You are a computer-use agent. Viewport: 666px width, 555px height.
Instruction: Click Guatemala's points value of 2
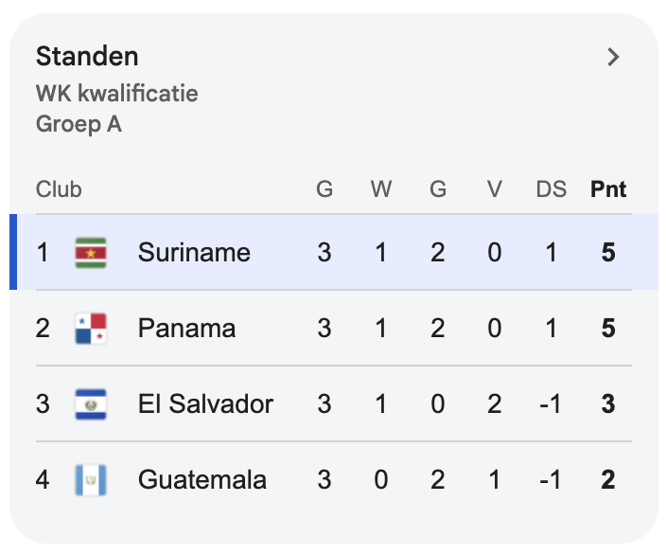pyautogui.click(x=608, y=480)
